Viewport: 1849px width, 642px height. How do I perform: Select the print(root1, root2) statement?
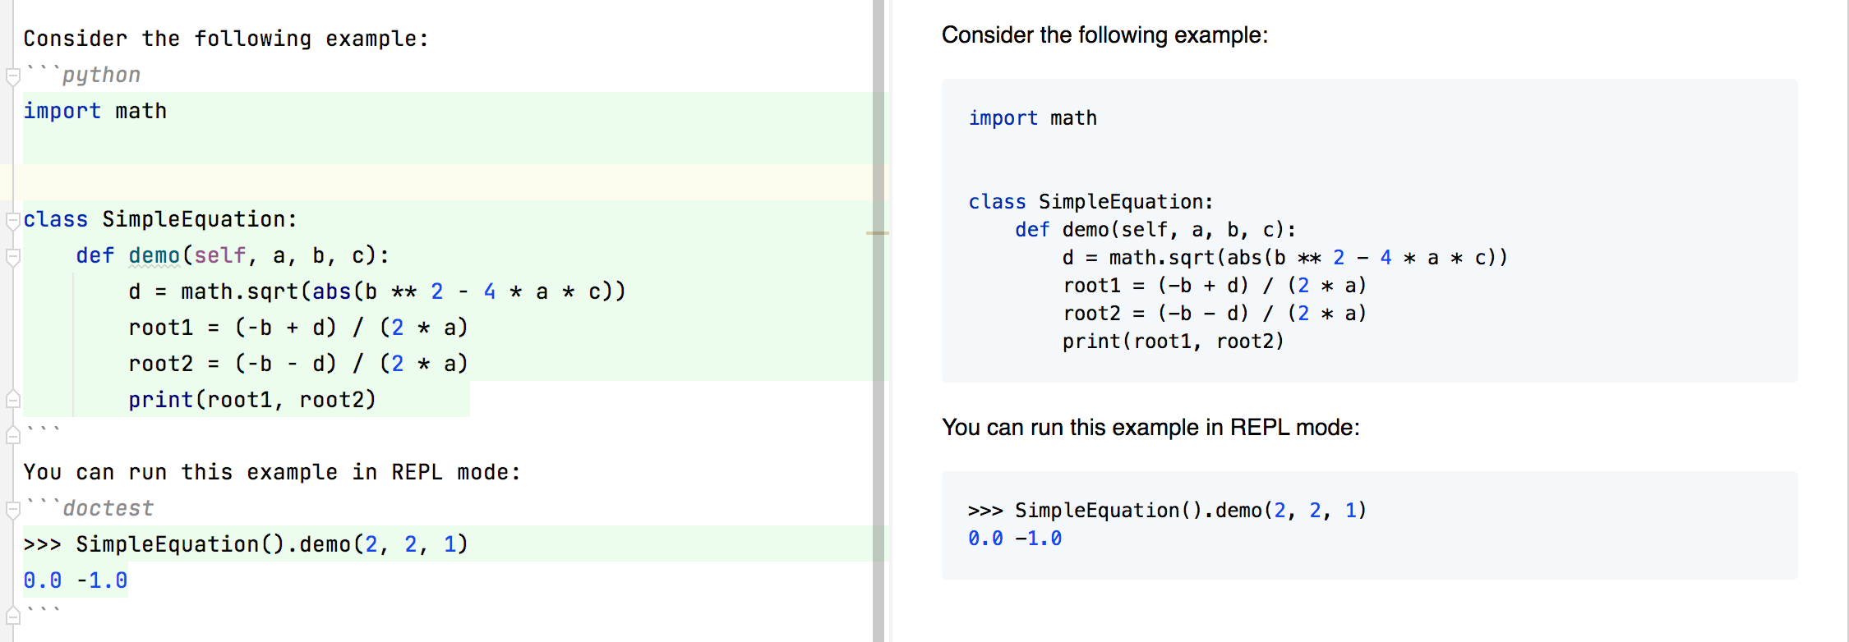[251, 400]
